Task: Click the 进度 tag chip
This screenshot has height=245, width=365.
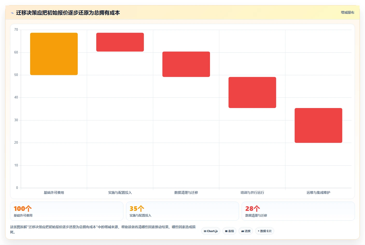Action: pyautogui.click(x=246, y=231)
